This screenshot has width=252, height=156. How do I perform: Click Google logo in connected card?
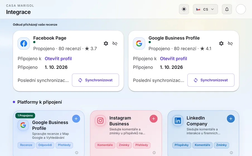pos(139,43)
